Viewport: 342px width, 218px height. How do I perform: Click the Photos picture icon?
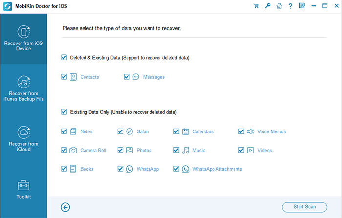129,150
